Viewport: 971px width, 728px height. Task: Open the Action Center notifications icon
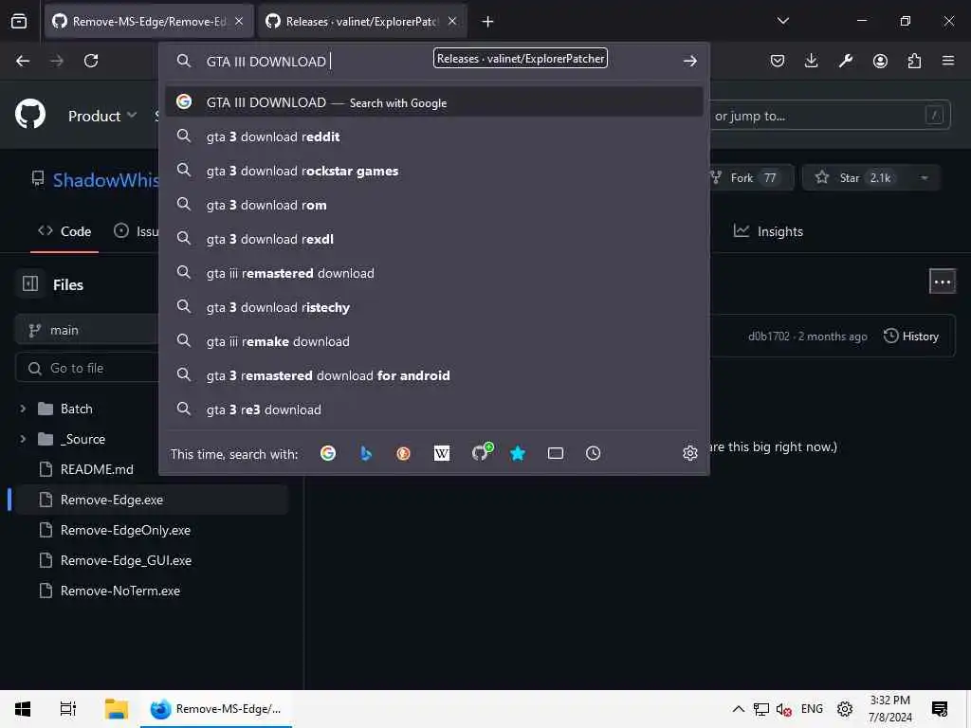click(x=940, y=709)
